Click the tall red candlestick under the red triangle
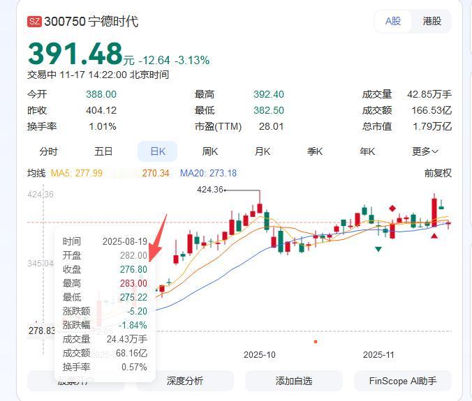The height and width of the screenshot is (401, 472). point(434,212)
